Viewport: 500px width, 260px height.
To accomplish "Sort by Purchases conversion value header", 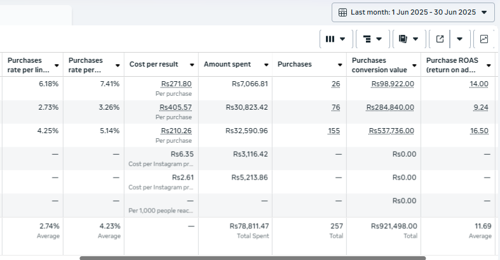I will click(x=379, y=65).
